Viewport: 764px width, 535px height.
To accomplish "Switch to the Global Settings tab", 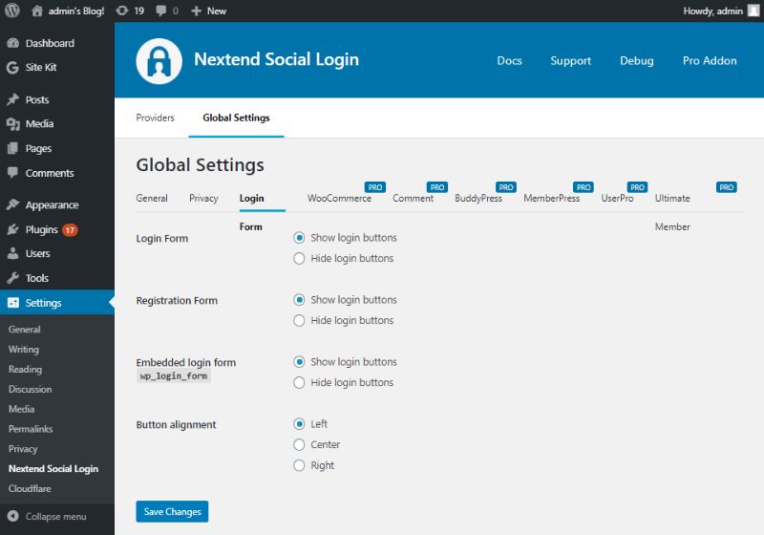I will click(x=236, y=118).
